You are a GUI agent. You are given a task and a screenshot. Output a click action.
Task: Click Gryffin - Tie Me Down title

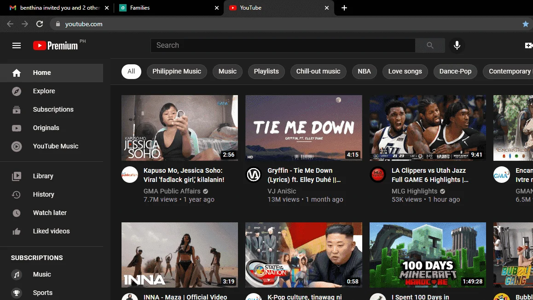click(304, 175)
